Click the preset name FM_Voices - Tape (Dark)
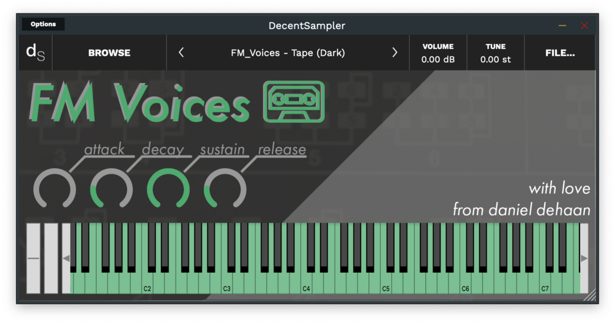The height and width of the screenshot is (323, 615). point(288,53)
